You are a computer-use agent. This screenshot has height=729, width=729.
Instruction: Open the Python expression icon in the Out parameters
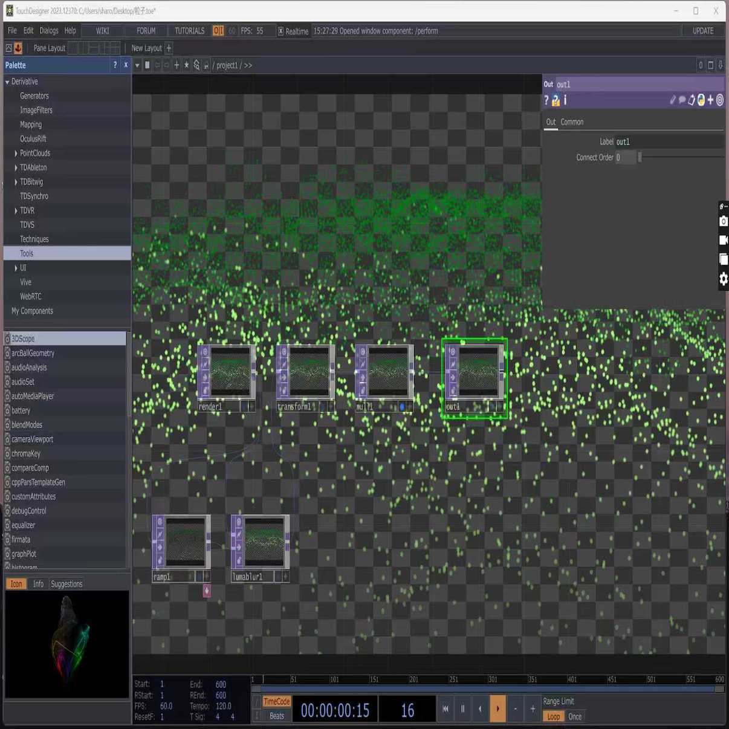point(701,100)
